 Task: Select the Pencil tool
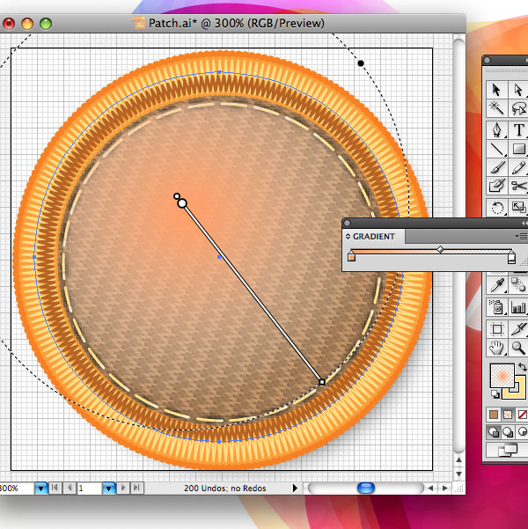click(518, 167)
